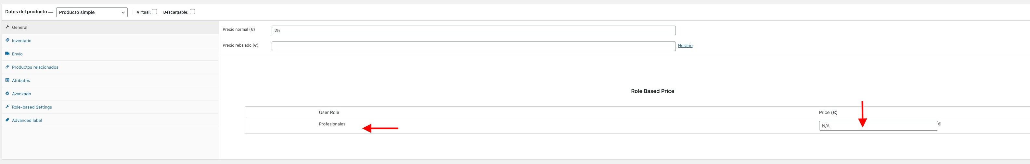Focus the Precio normal input field
This screenshot has width=1030, height=164.
(473, 30)
